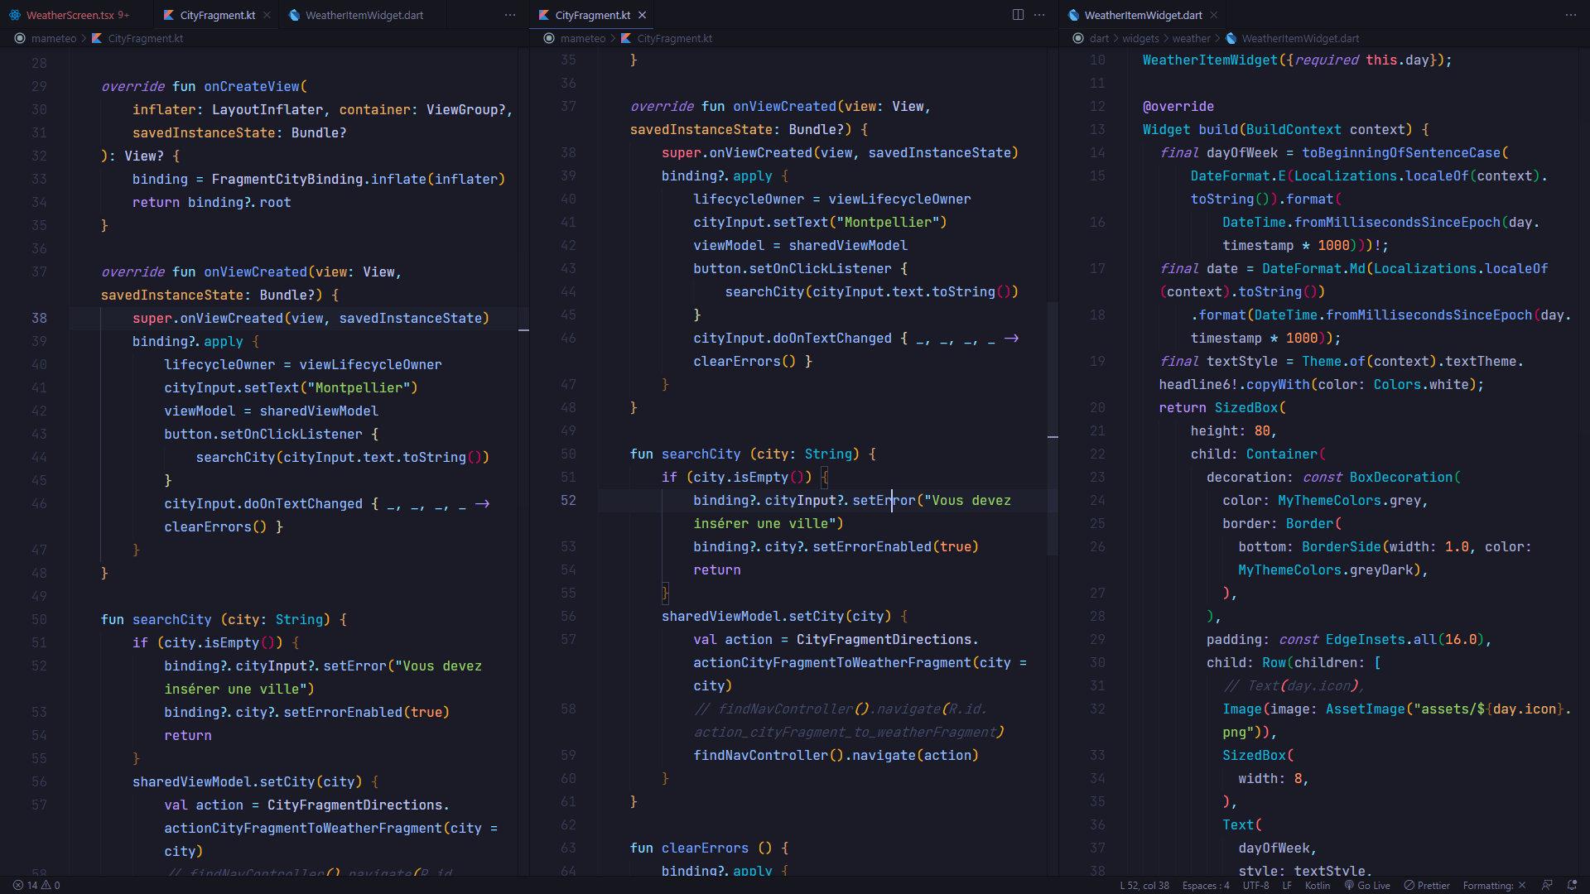Click Dart icon on right WeatherItemWidget.dart tab

(x=1073, y=15)
